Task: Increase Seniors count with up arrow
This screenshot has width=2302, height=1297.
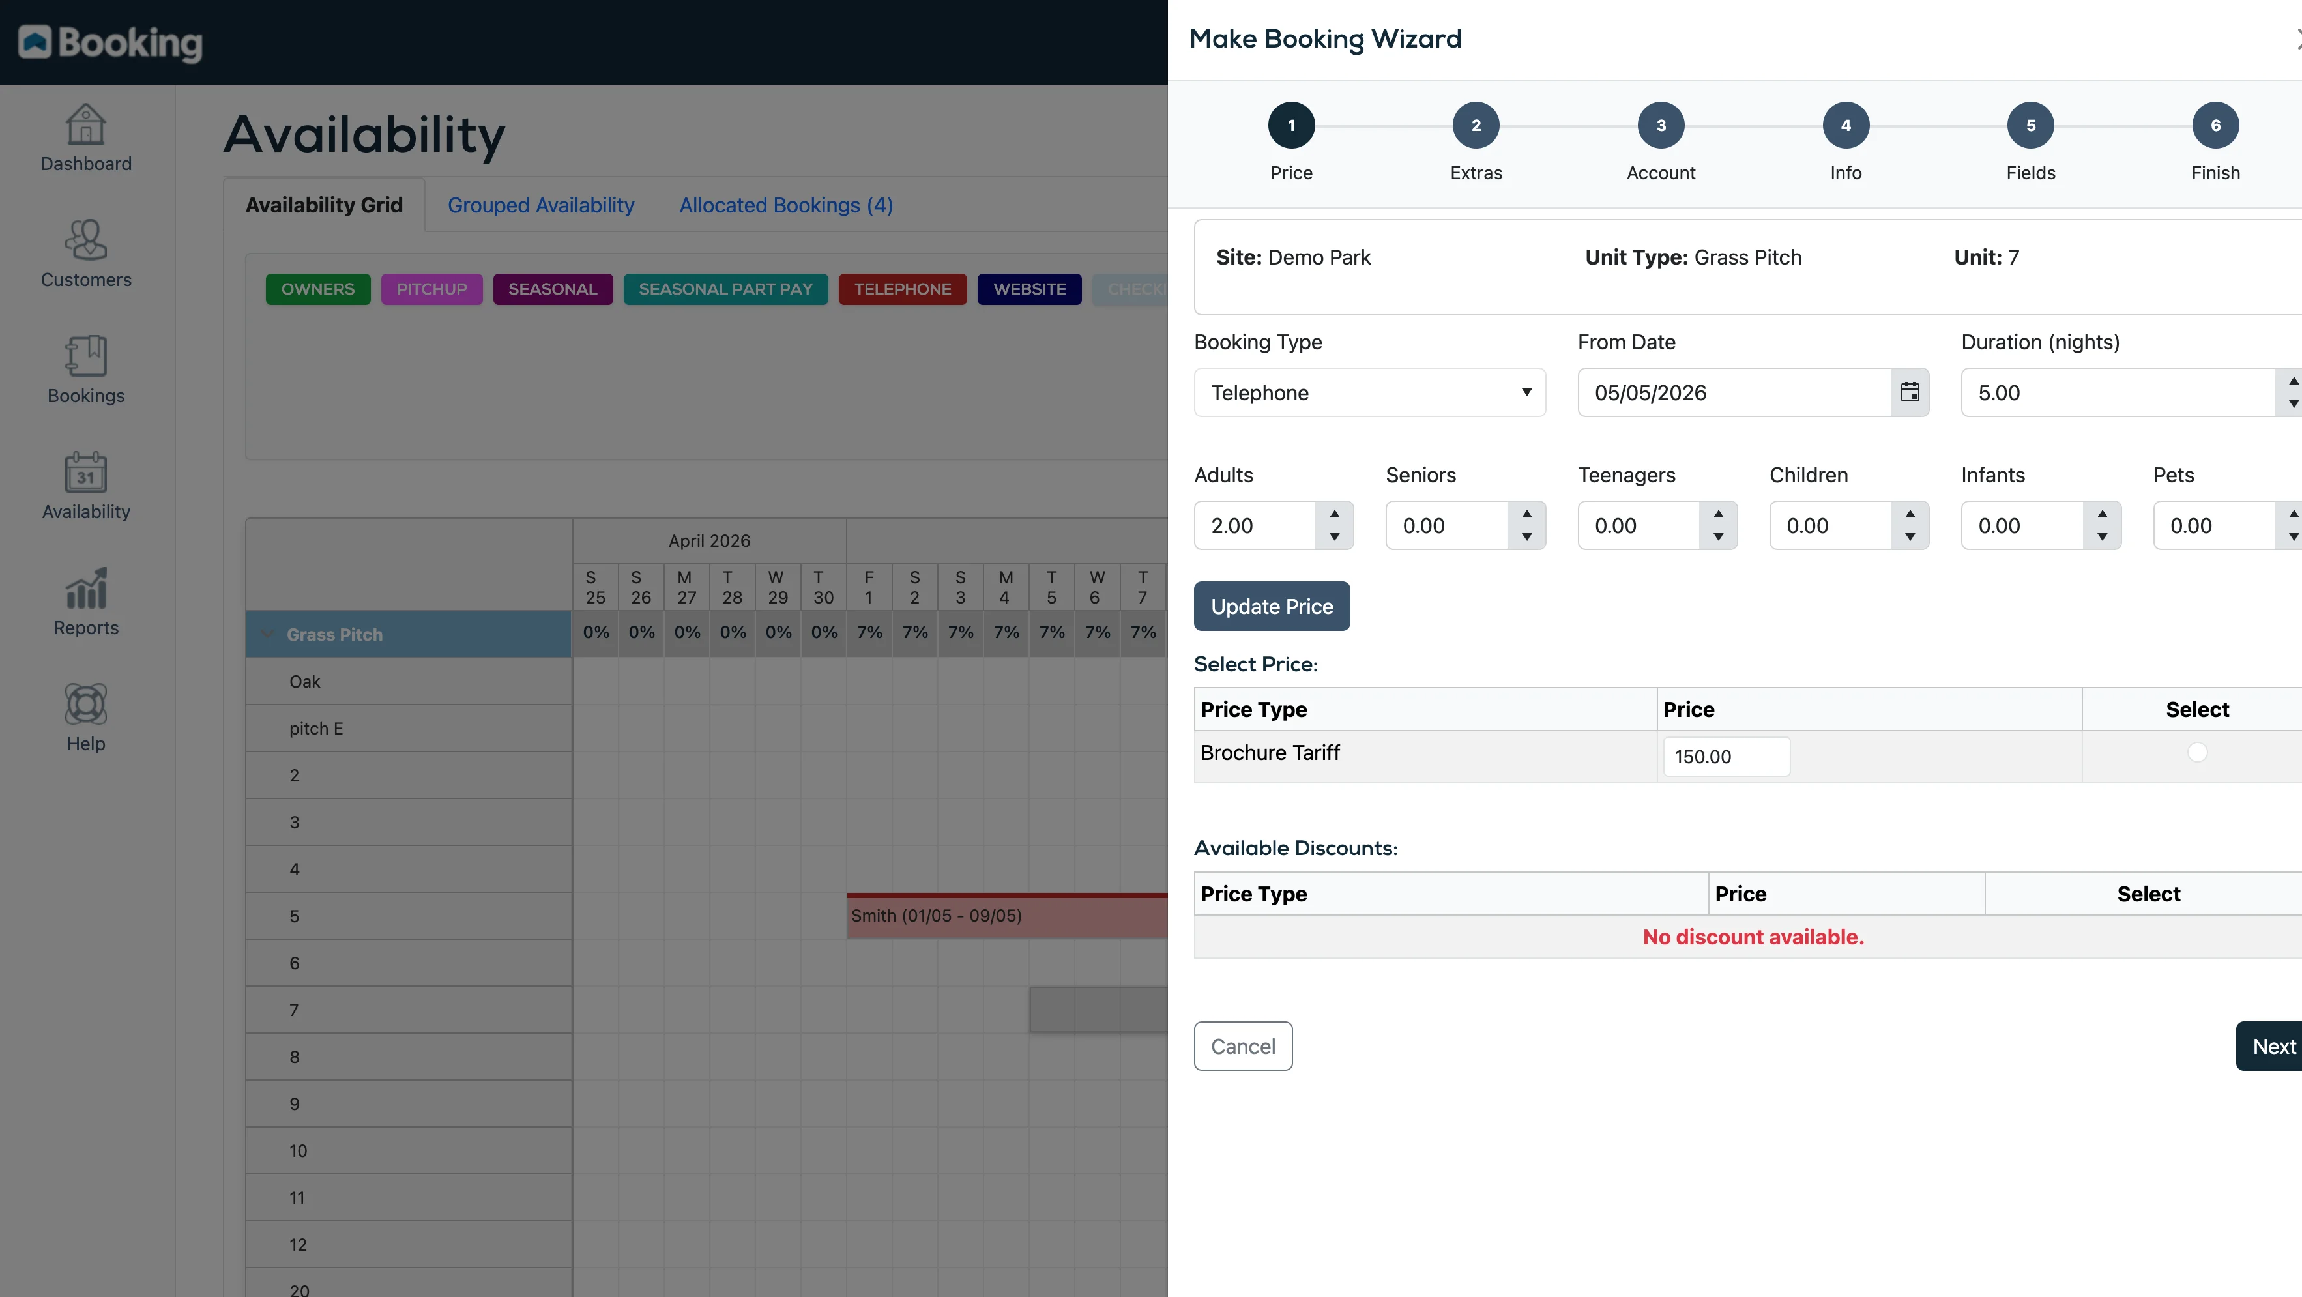Action: (x=1526, y=514)
